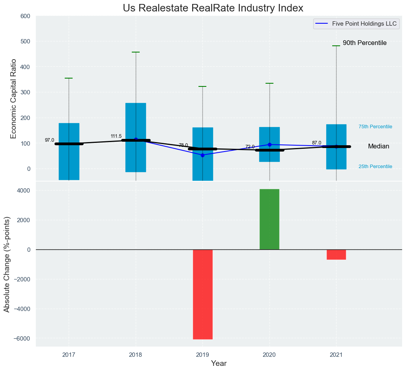Click the Economic Capital Ratio axis title
This screenshot has height=371, width=406.
tap(13, 98)
